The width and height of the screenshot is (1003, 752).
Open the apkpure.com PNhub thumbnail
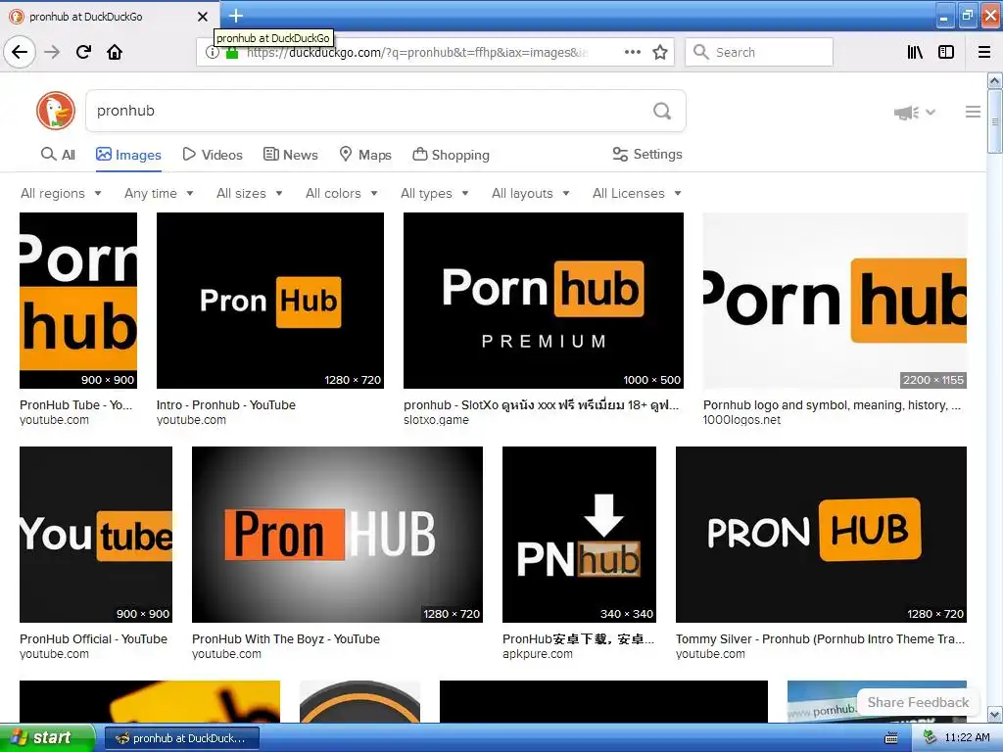[579, 535]
